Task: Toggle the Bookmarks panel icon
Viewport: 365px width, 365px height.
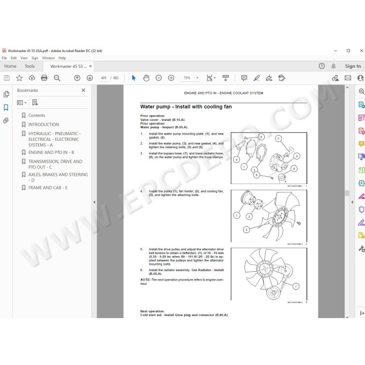Action: pos(6,107)
